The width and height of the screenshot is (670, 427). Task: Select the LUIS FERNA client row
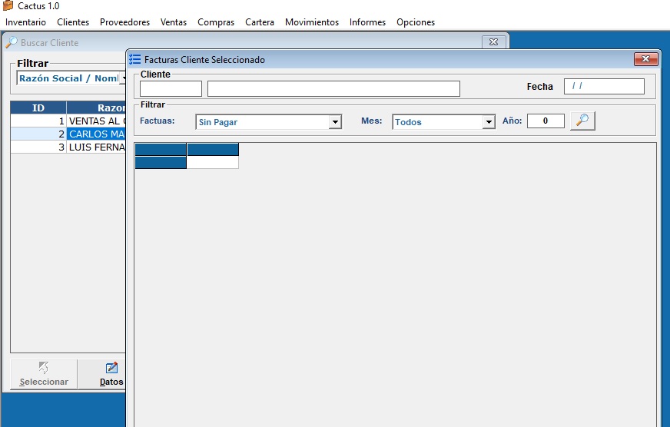[95, 147]
